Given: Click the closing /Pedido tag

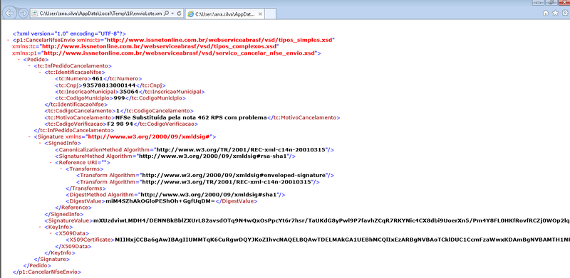Looking at the screenshot, I should pyautogui.click(x=37, y=266).
